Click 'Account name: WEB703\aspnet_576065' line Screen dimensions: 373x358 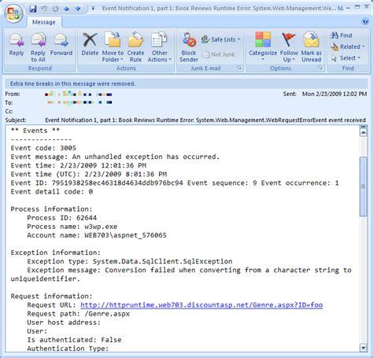click(97, 235)
